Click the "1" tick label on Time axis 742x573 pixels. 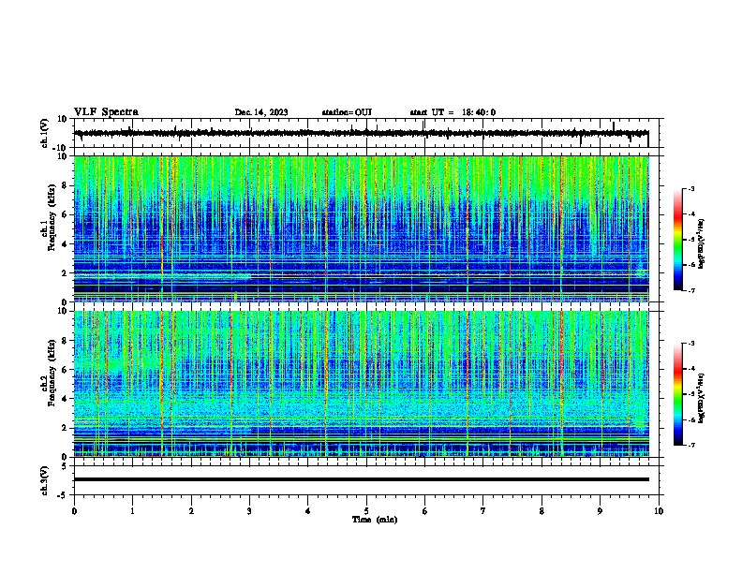tap(132, 511)
